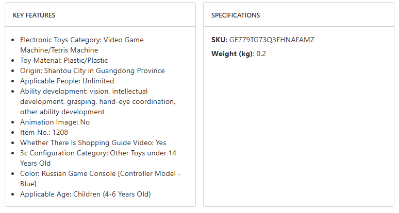This screenshot has height=213, width=399.
Task: Select the SKU code GE779TG73Q3FHNAFAMZ
Action: [272, 40]
